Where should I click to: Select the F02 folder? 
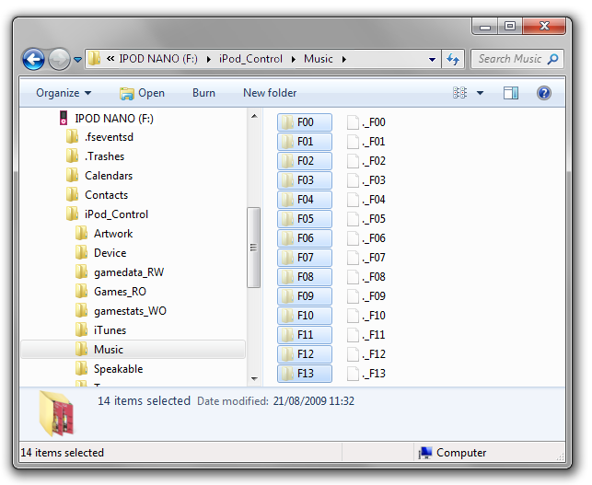(x=305, y=161)
